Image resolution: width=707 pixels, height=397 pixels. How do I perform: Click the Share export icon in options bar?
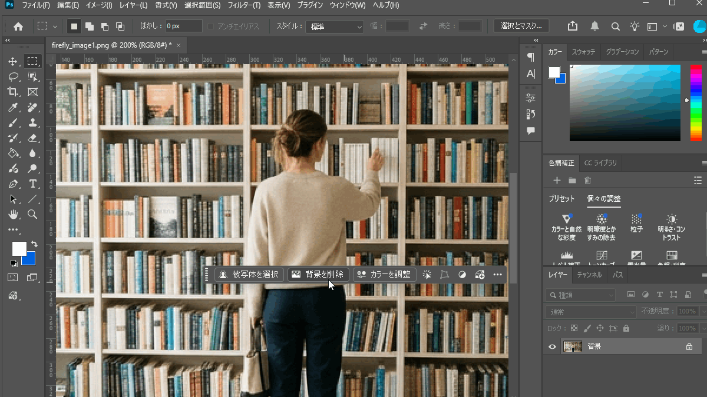coord(573,26)
